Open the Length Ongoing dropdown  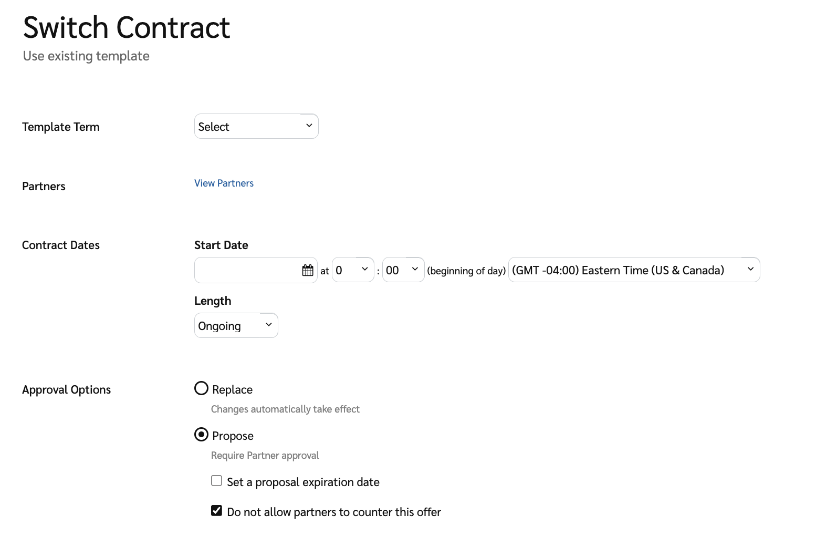click(236, 326)
